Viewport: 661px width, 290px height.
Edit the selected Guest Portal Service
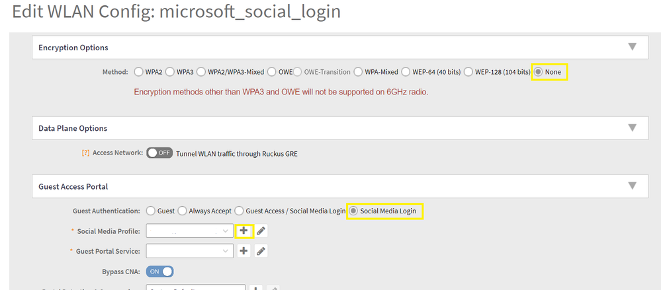261,251
